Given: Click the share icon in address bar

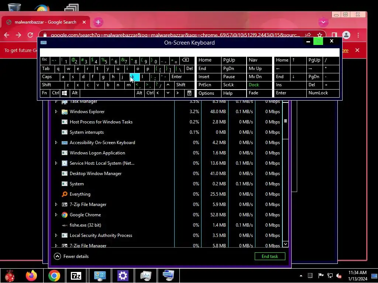Looking at the screenshot, I should coord(308,35).
